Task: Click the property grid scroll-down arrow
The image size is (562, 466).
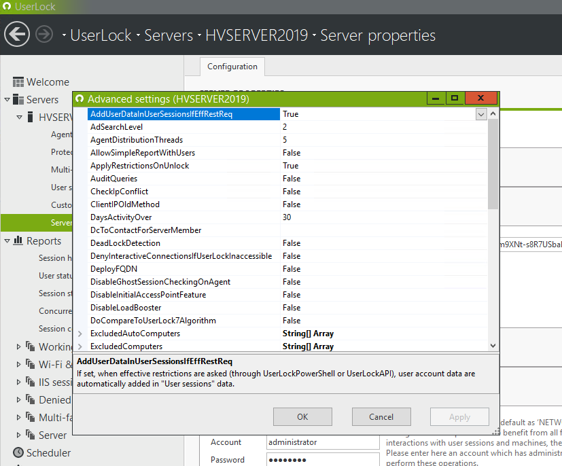Action: coord(493,346)
